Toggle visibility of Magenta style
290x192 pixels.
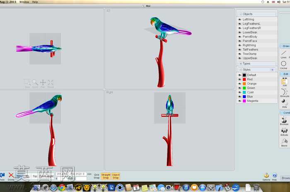[x=240, y=101]
